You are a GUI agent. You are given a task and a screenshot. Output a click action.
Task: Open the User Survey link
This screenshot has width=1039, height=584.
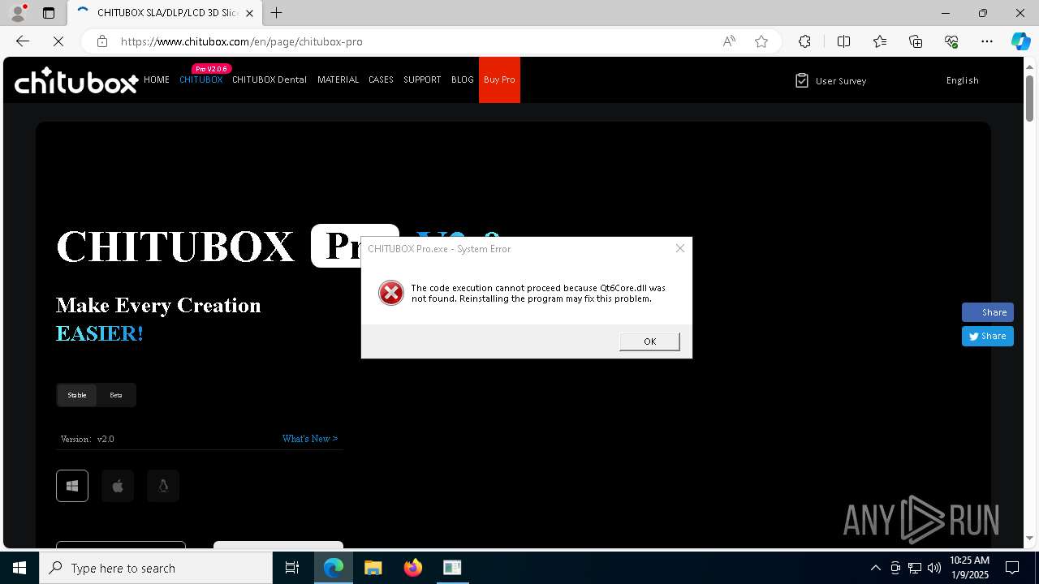831,80
